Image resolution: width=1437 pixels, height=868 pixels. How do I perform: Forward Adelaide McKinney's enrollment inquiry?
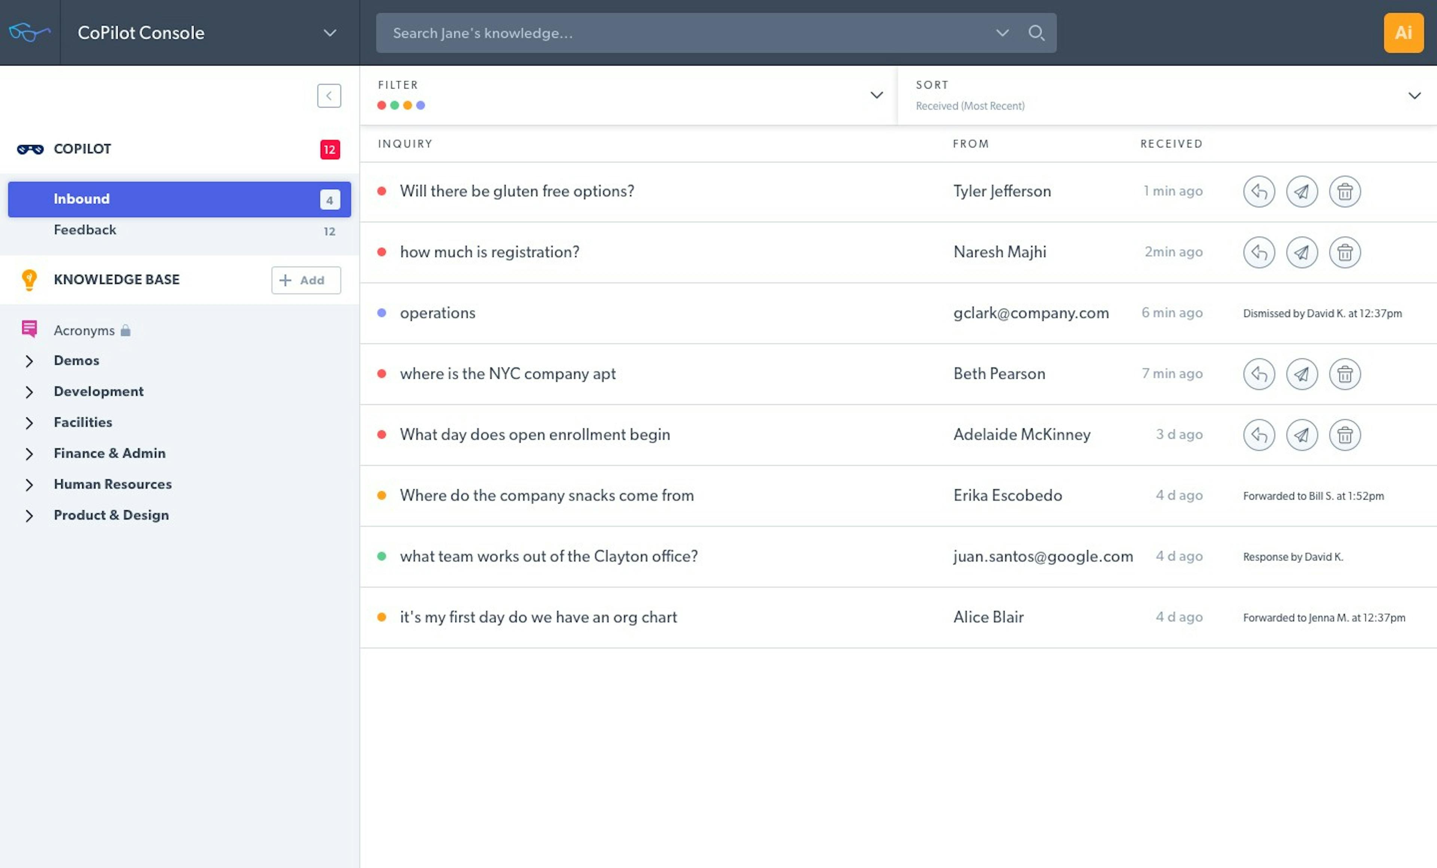tap(1302, 435)
